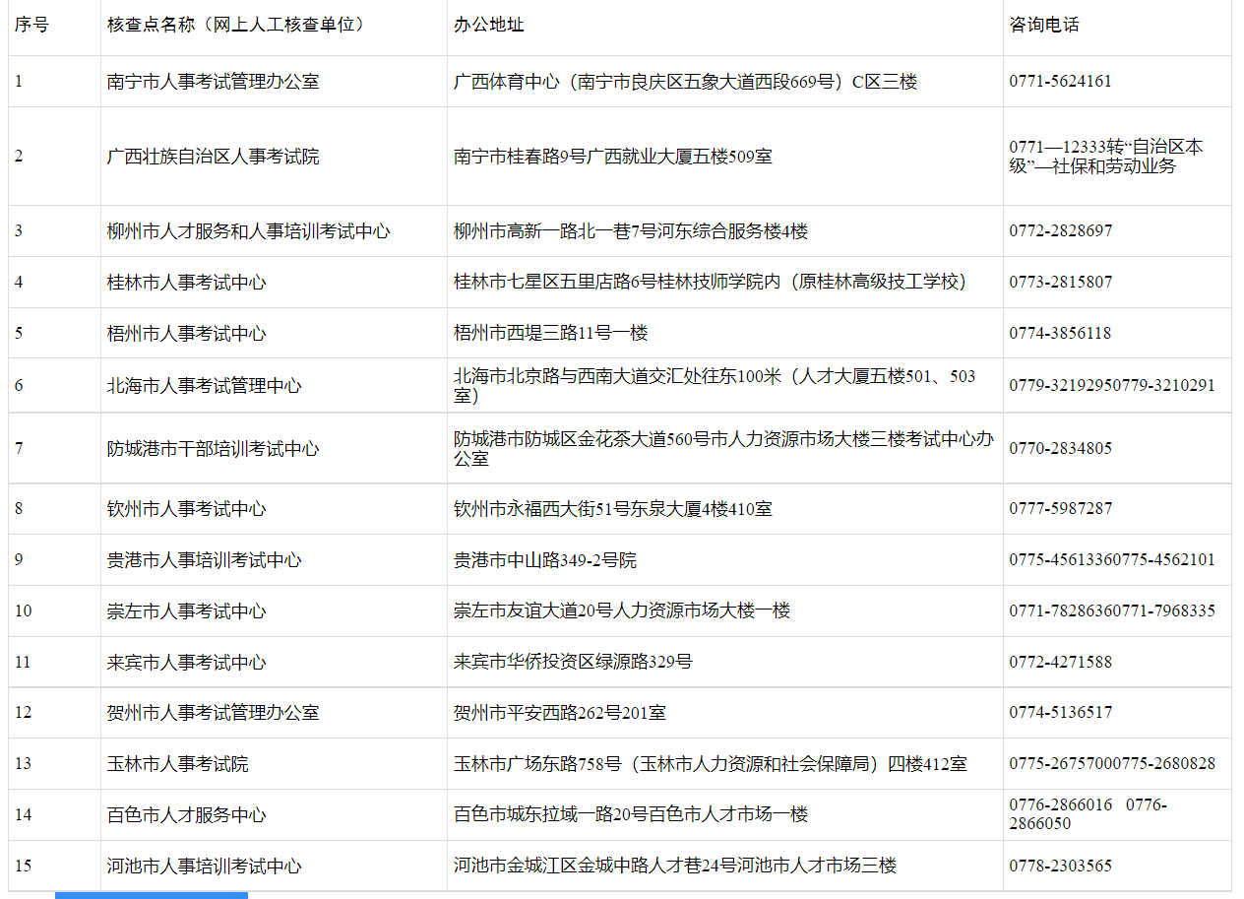The height and width of the screenshot is (899, 1244).
Task: Click the phone number 0778-2303565
Action: tap(1061, 867)
